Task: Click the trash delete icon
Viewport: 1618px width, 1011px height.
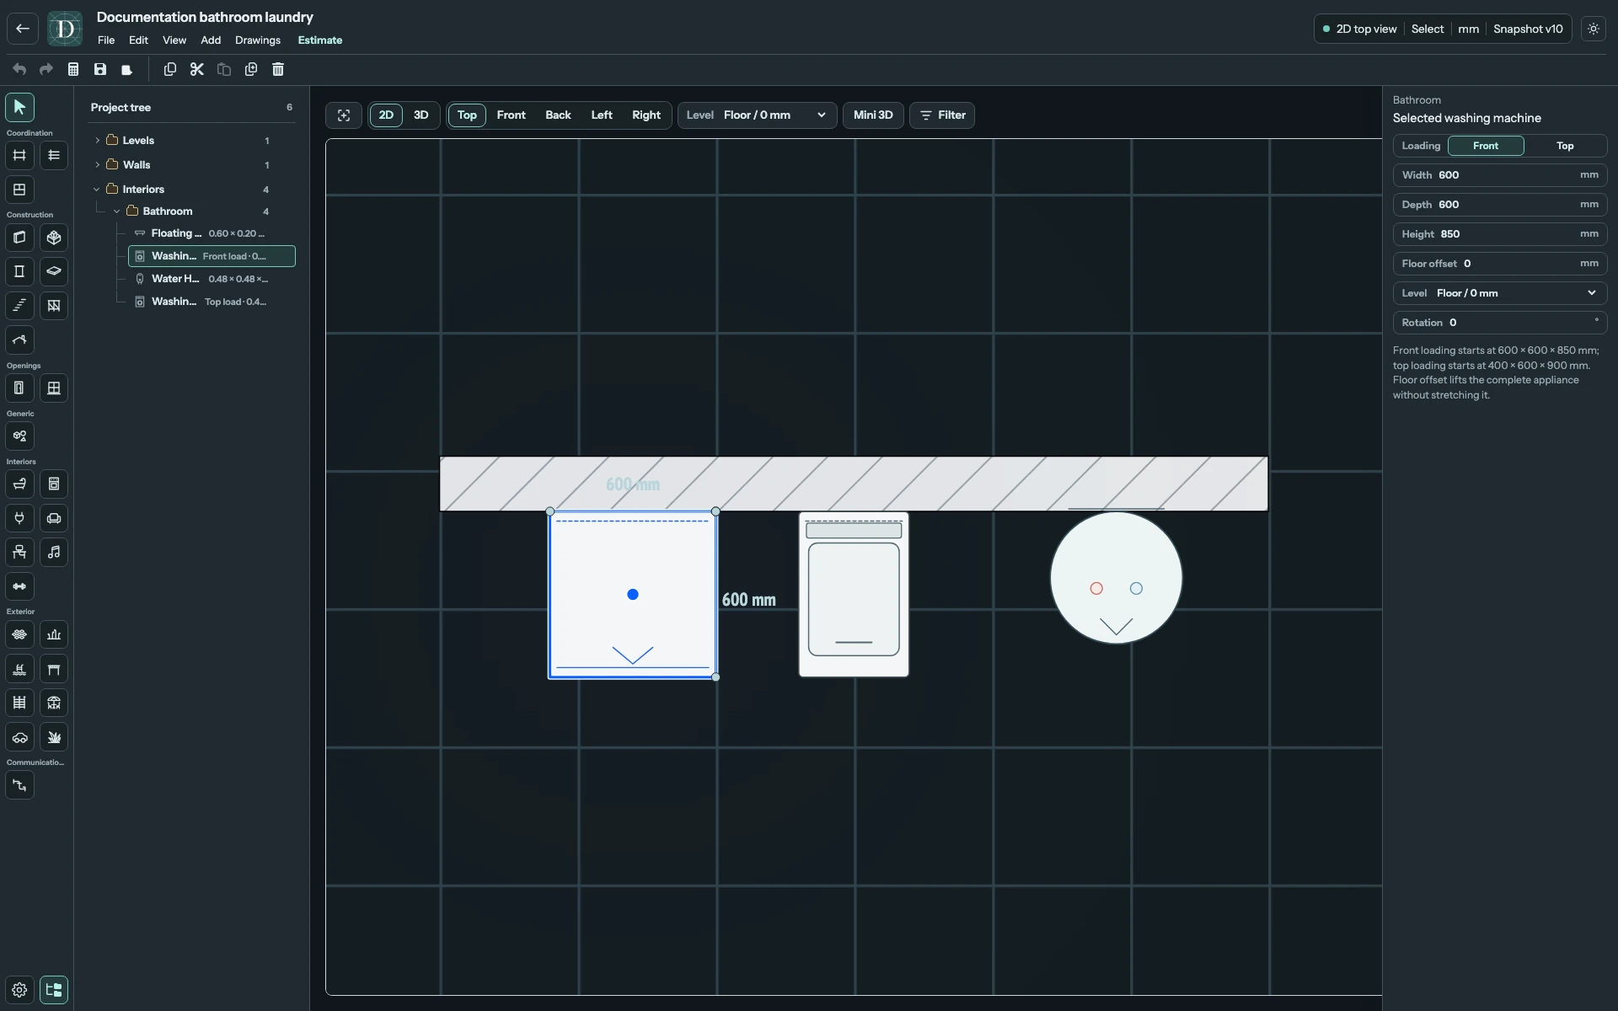Action: (x=278, y=69)
